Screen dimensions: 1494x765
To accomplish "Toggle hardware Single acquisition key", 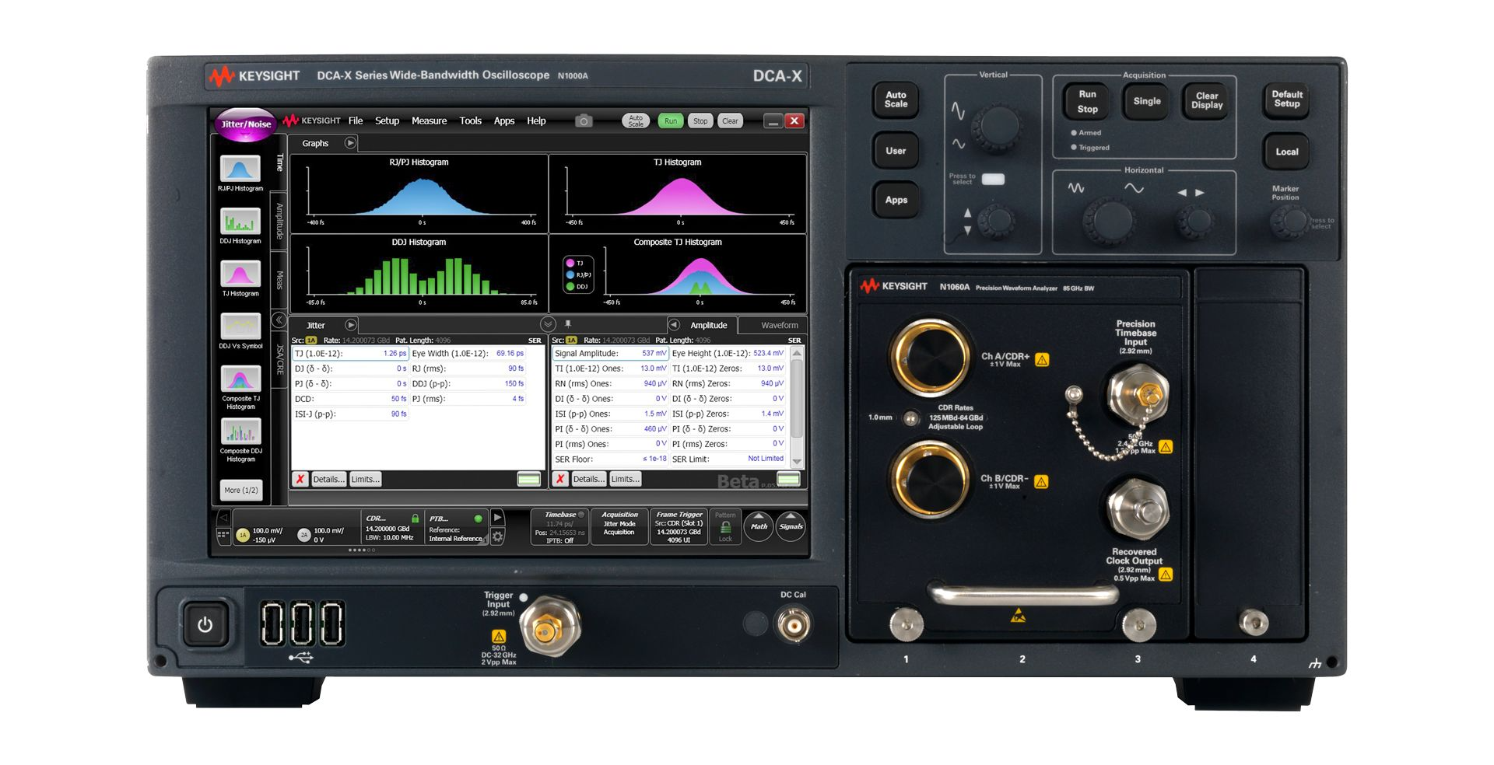I will [1146, 101].
